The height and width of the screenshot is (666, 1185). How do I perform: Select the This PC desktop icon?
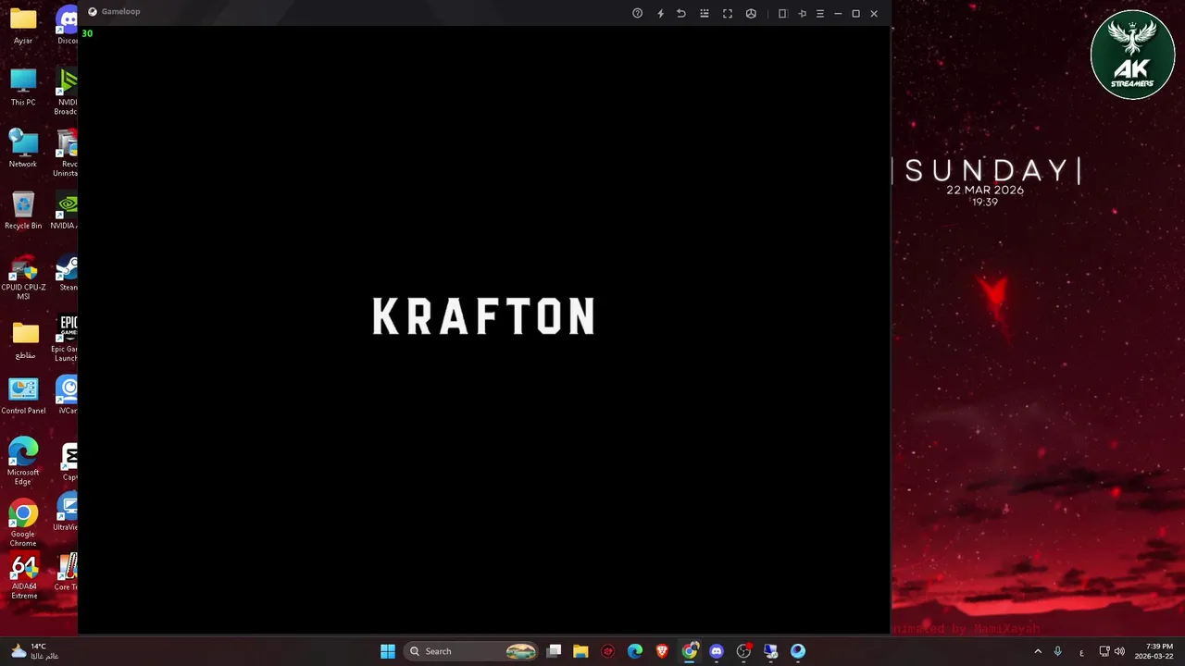point(23,87)
